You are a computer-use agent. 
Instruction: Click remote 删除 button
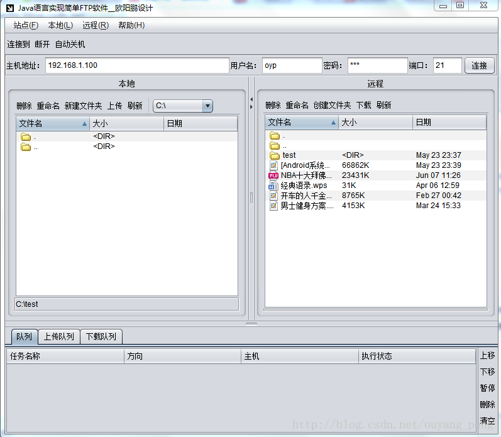pos(273,105)
